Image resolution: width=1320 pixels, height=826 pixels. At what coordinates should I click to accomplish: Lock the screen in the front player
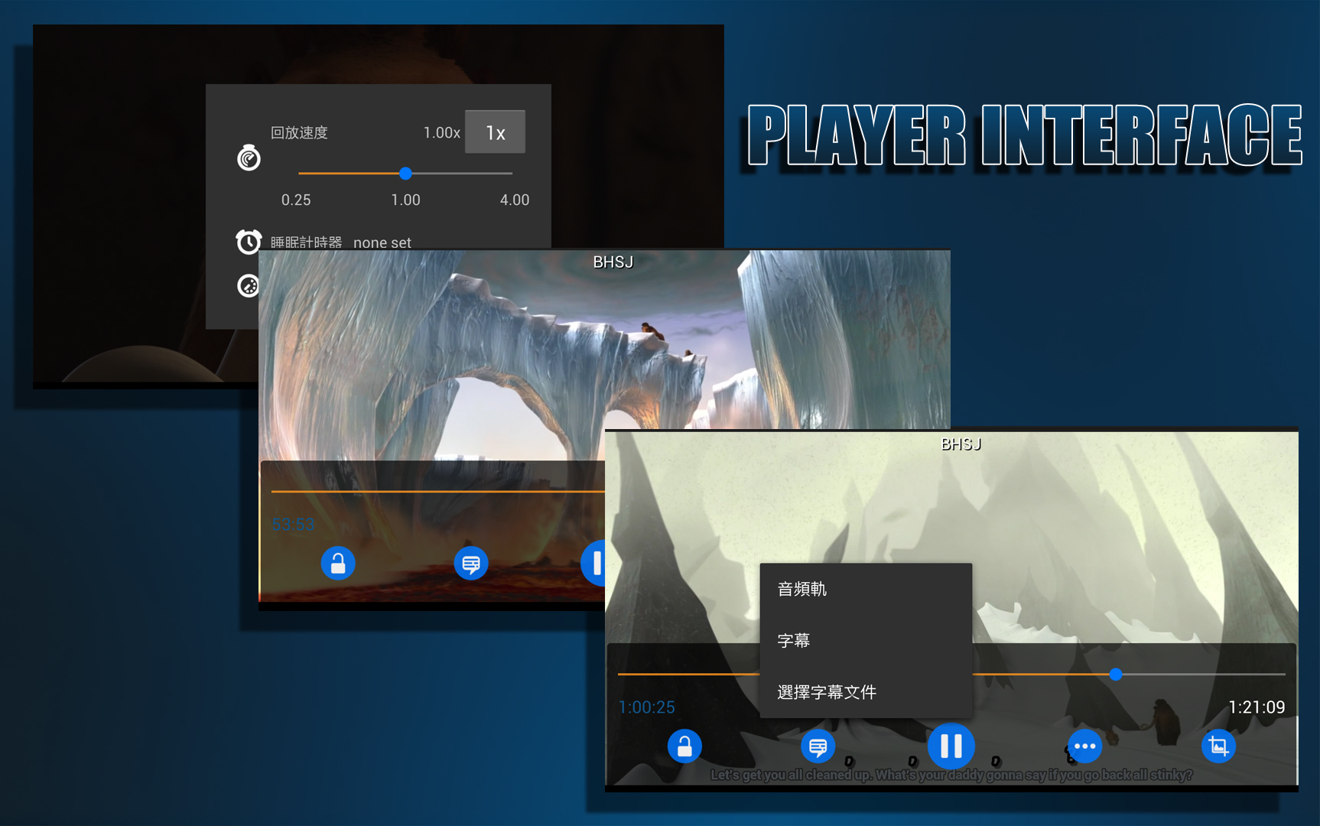pos(684,746)
